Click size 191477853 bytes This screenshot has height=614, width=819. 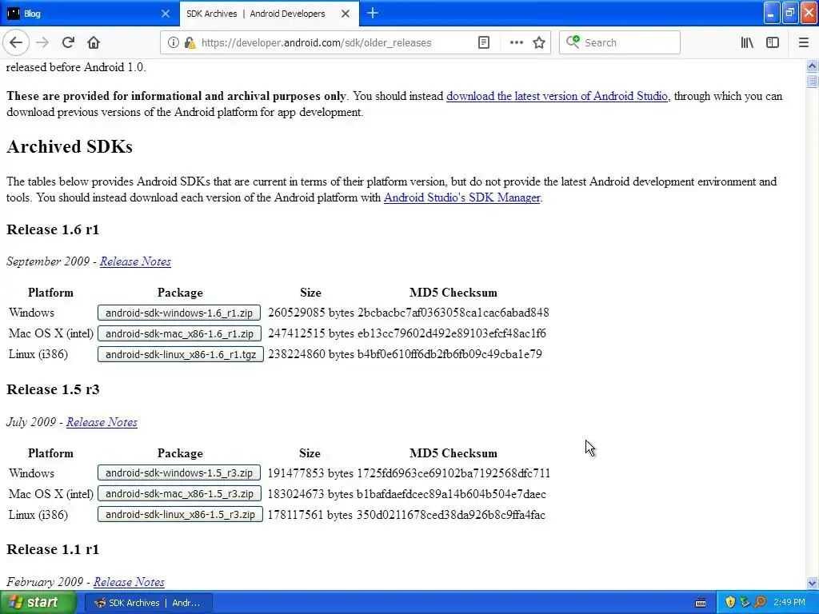pos(310,473)
